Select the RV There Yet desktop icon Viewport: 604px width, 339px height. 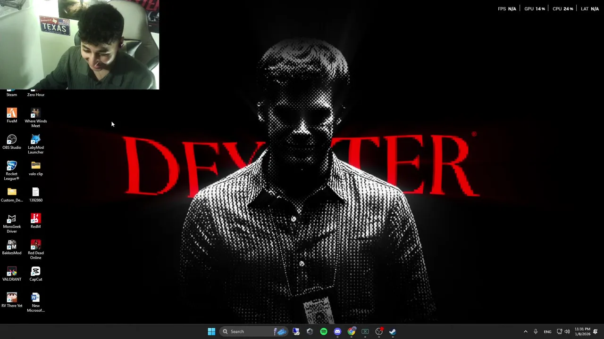tap(12, 300)
